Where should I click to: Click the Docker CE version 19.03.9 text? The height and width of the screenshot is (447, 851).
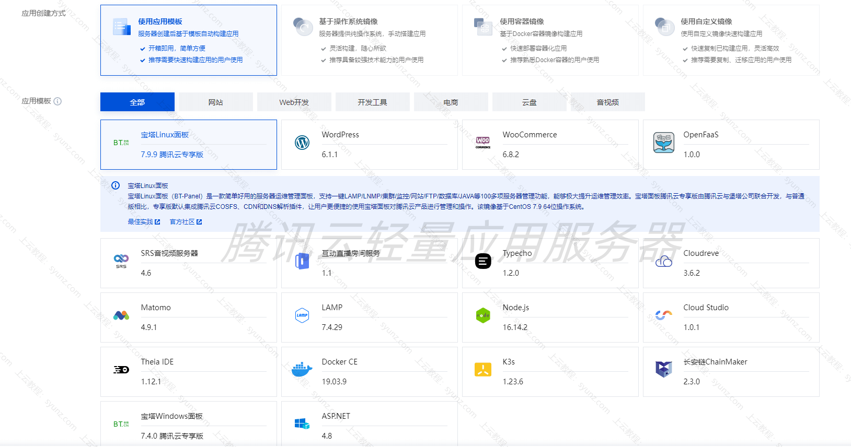(x=334, y=382)
